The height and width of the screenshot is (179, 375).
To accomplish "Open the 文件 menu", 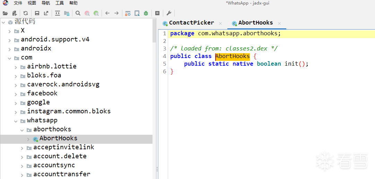I will tap(18, 3).
